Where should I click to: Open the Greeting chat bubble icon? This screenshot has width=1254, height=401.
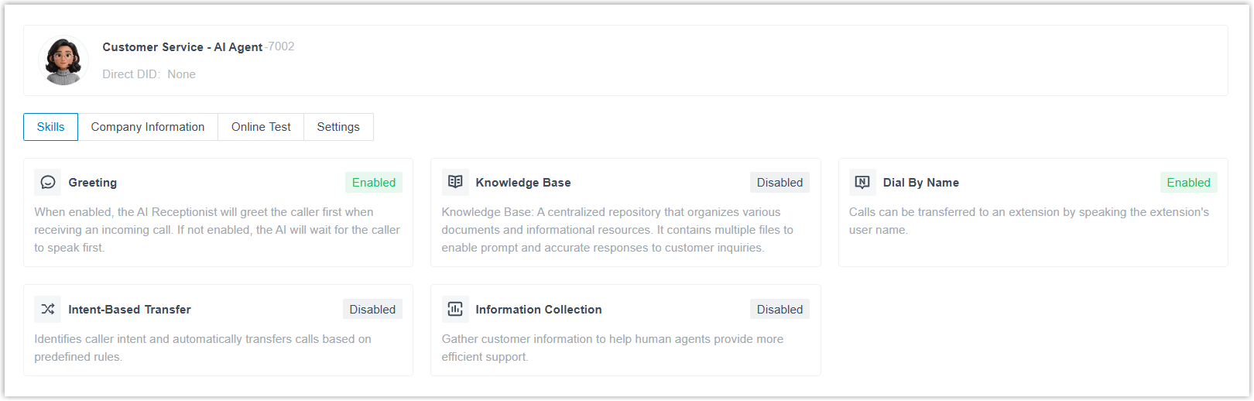click(48, 183)
